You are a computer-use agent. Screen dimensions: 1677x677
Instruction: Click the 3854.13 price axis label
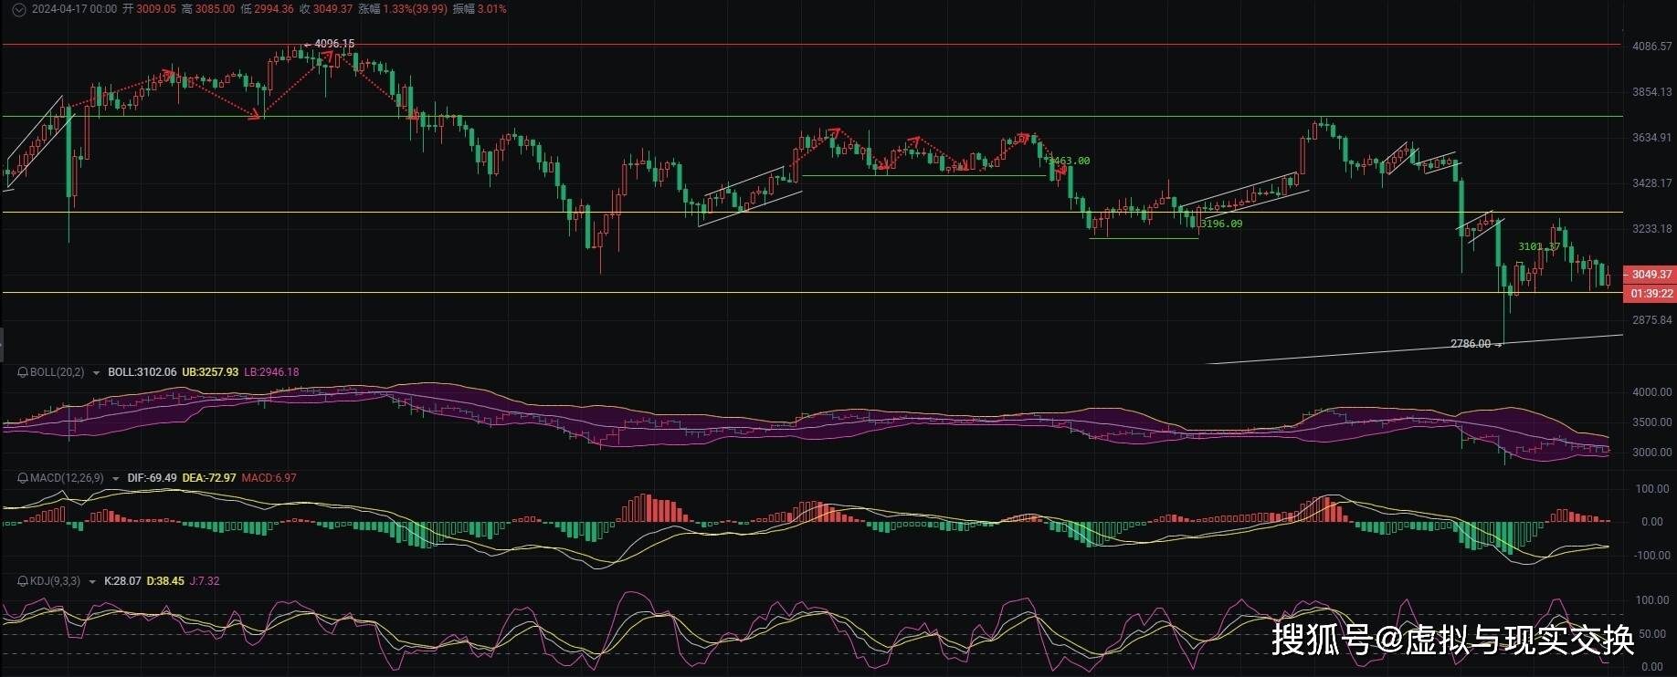(x=1652, y=92)
